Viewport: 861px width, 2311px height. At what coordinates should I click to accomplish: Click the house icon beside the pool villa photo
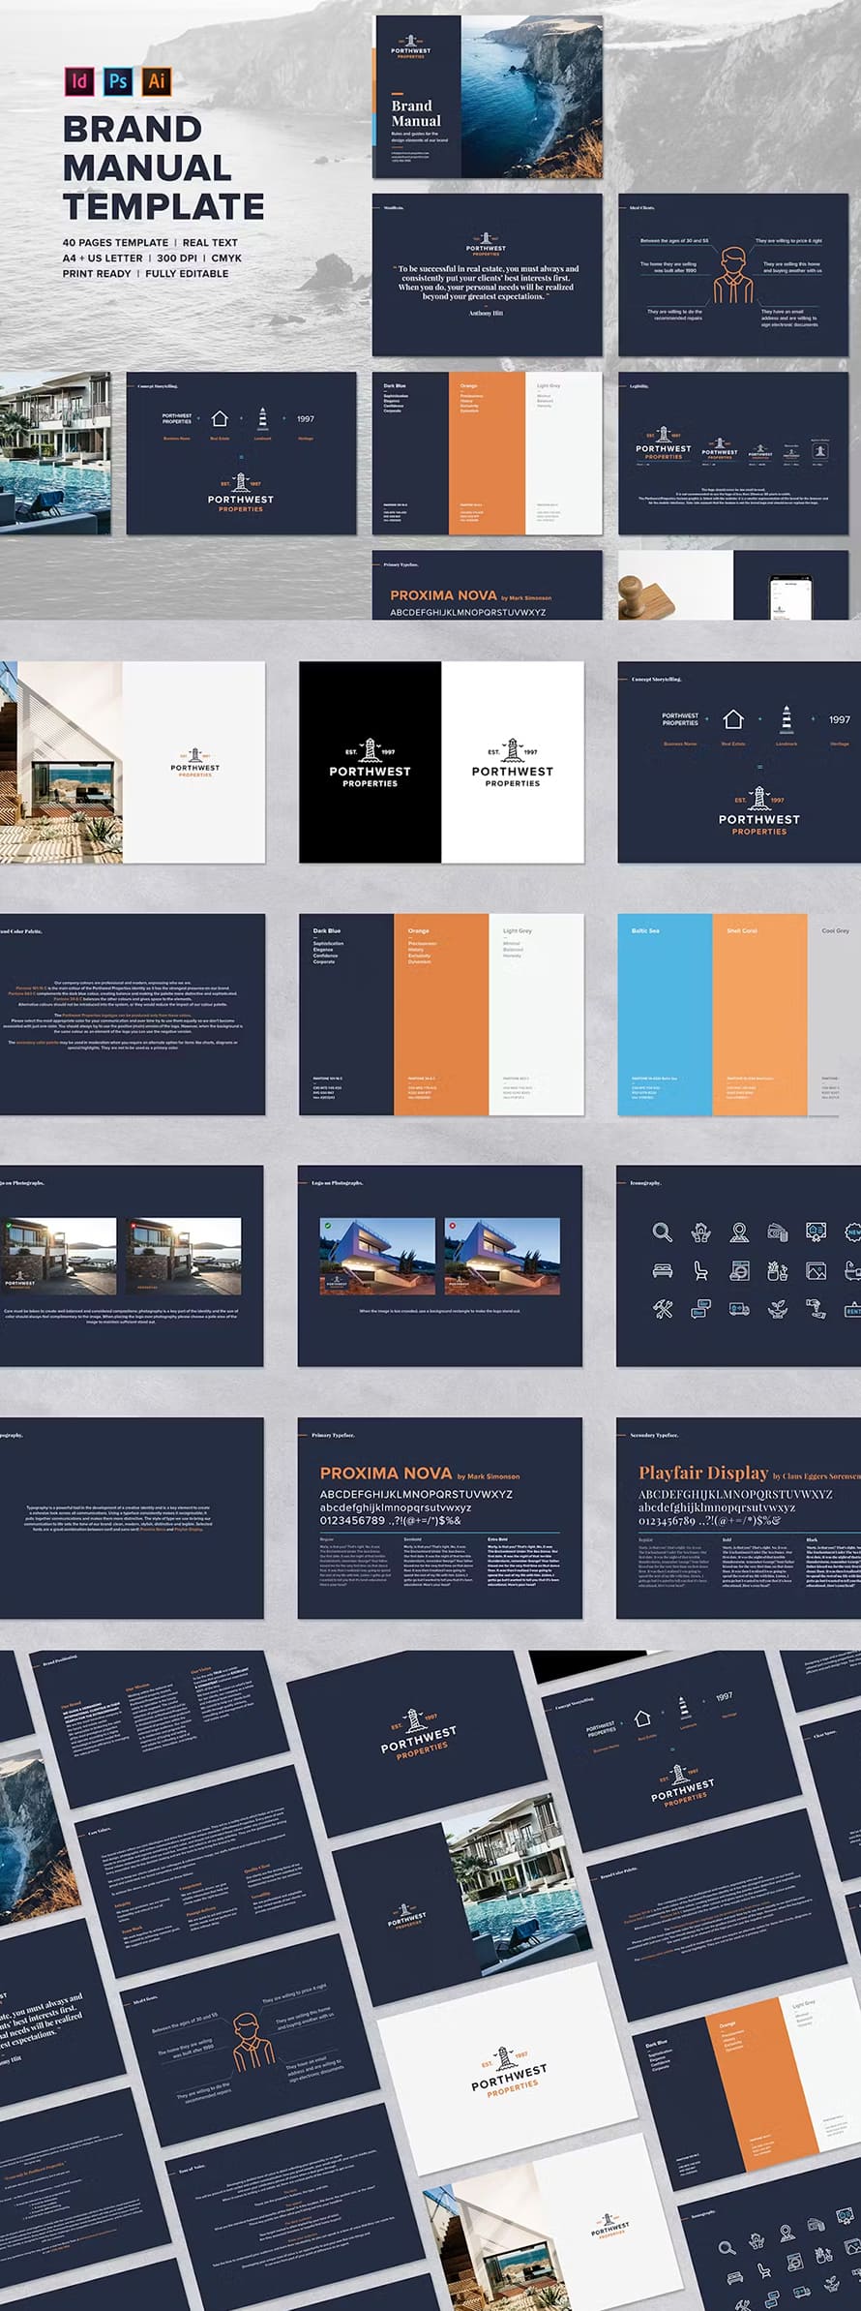(220, 419)
